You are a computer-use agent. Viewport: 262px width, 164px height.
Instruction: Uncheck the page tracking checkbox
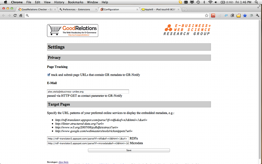coord(49,75)
